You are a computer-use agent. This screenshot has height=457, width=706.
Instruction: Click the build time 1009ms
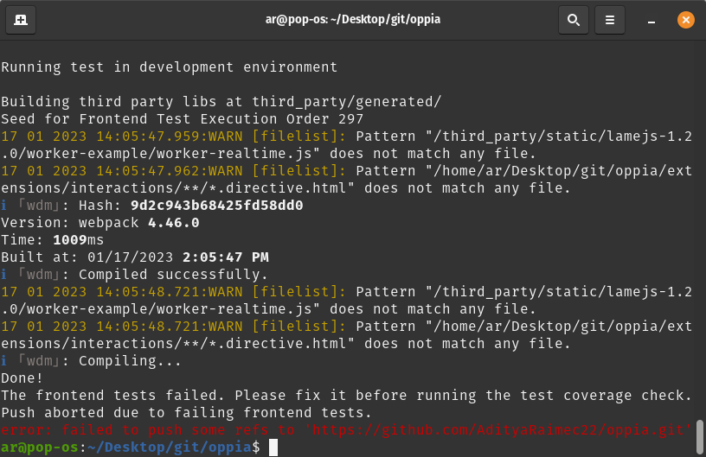pos(78,240)
